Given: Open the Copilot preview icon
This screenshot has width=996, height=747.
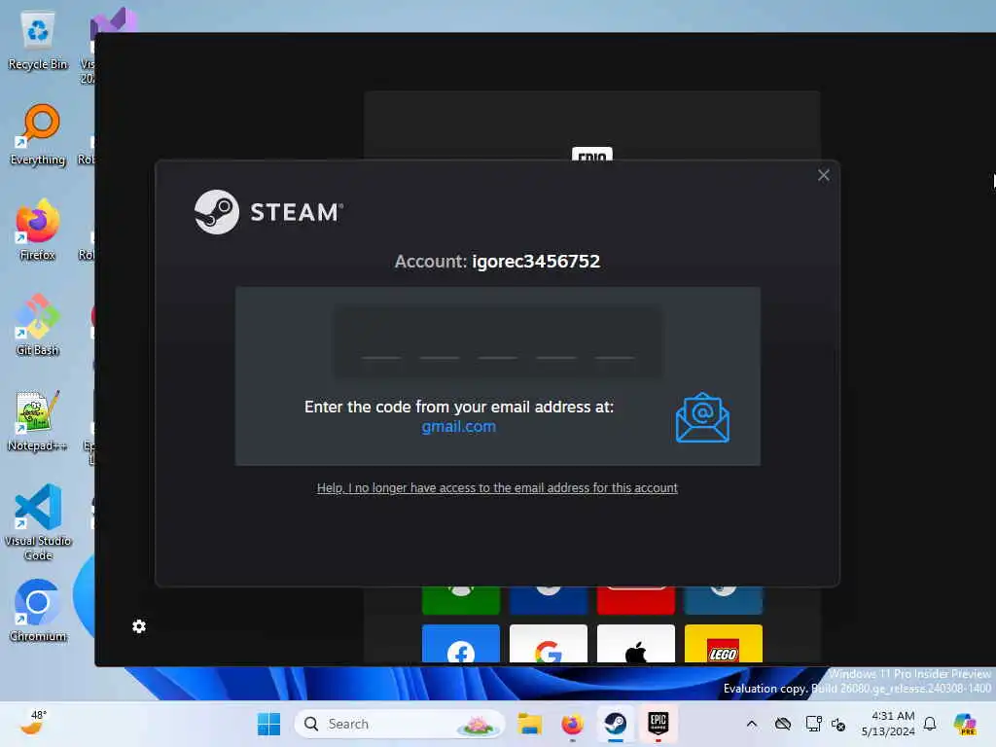Looking at the screenshot, I should (965, 724).
